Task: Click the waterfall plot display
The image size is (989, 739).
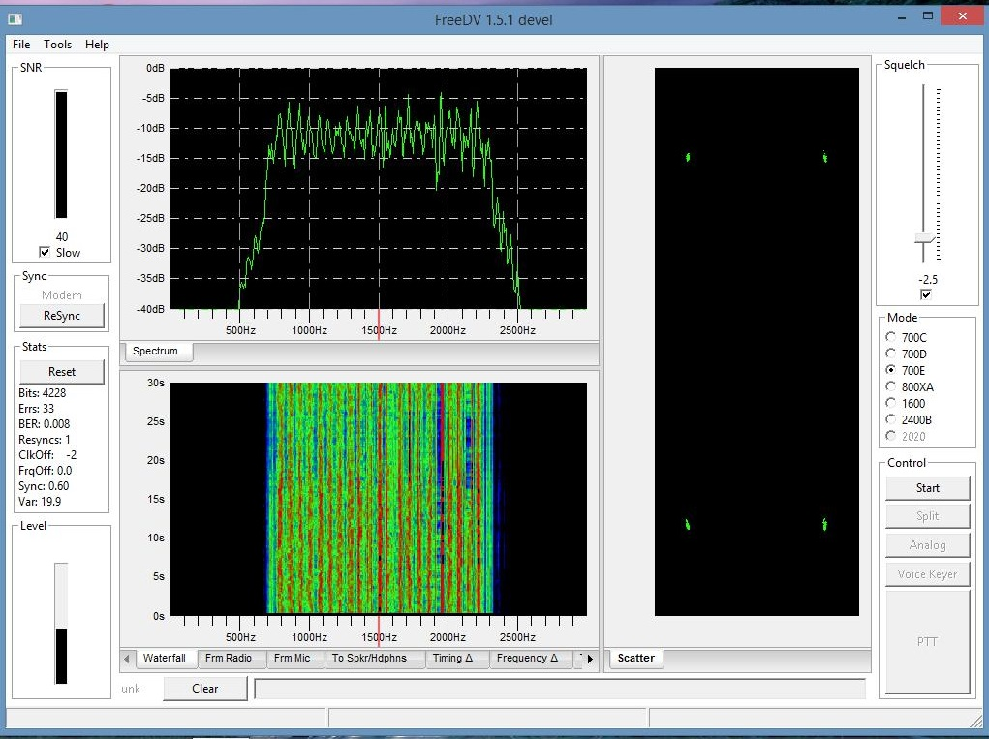Action: (x=379, y=499)
